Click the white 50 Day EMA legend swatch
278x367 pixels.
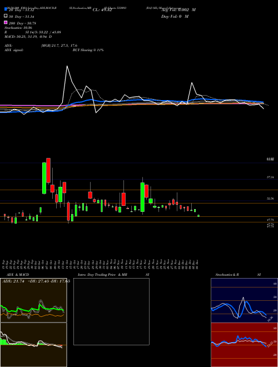[6, 16]
